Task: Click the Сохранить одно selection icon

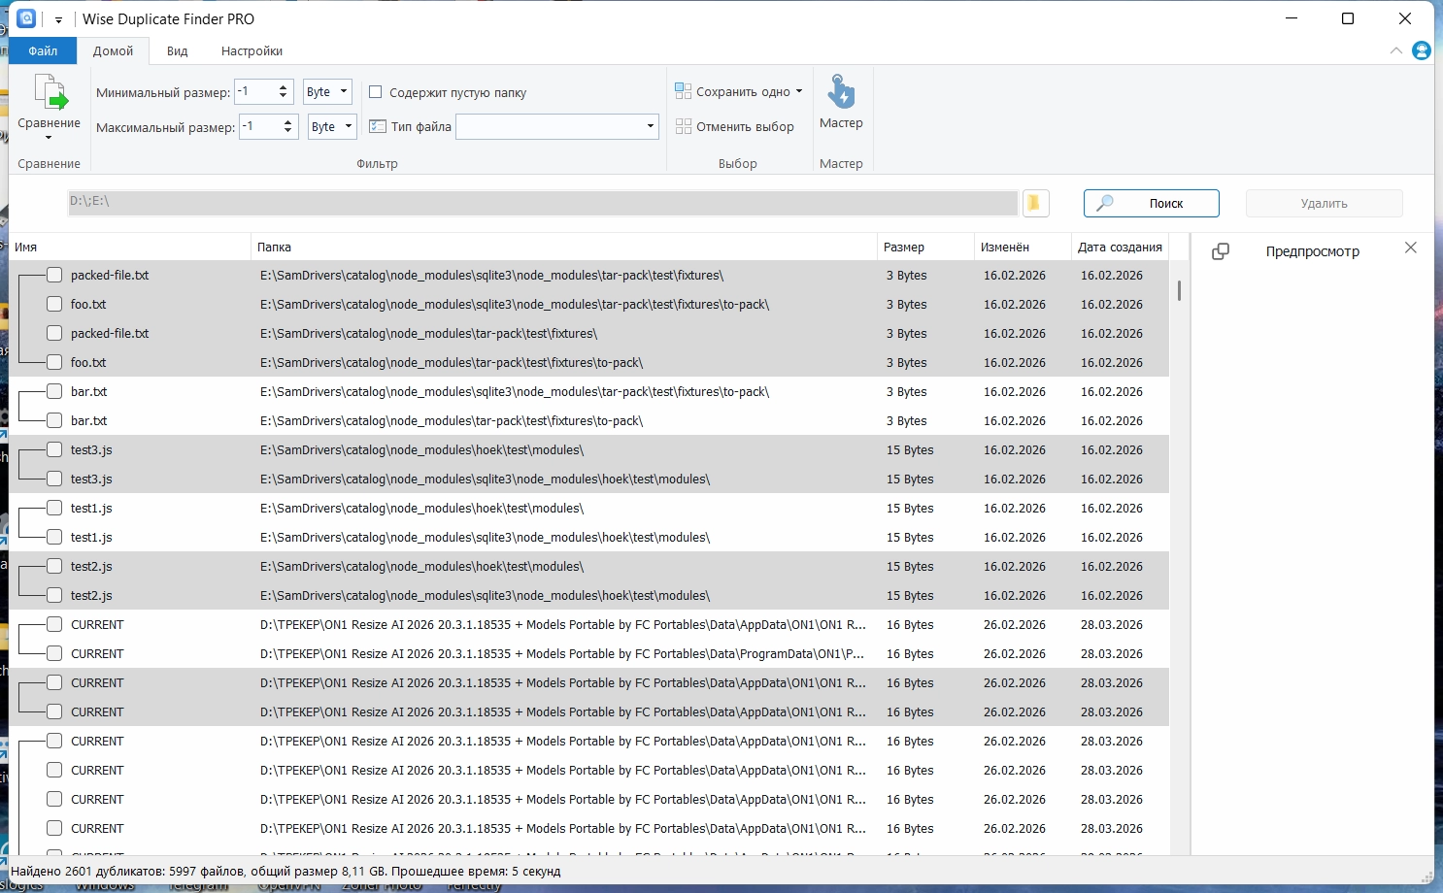Action: coord(684,91)
